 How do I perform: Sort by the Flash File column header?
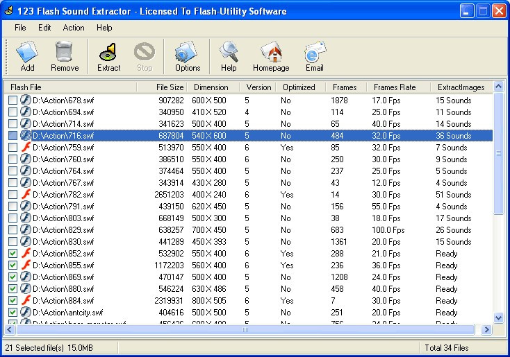(x=71, y=87)
